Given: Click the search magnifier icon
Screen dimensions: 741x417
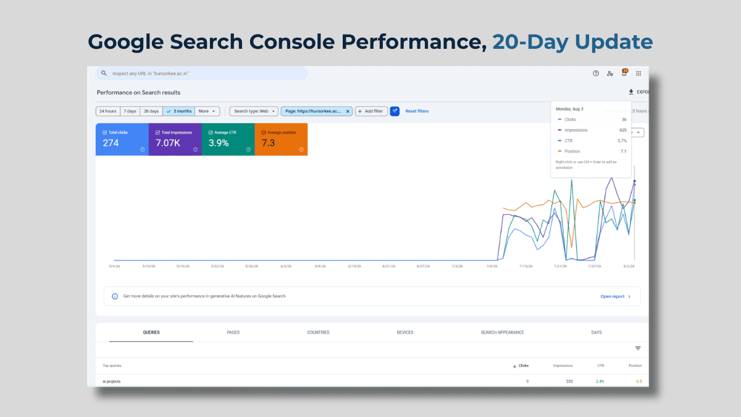Looking at the screenshot, I should (104, 73).
